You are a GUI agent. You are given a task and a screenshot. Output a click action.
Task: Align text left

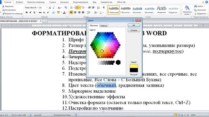pos(71,12)
